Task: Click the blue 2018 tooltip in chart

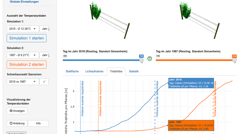Action: (x=191, y=83)
